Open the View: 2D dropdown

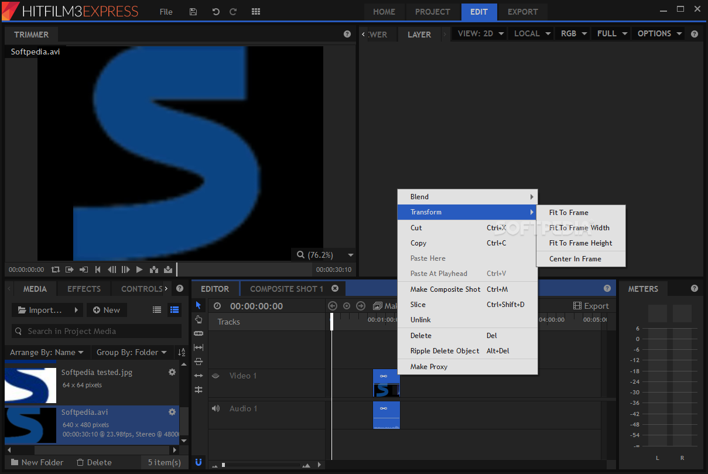tap(481, 33)
